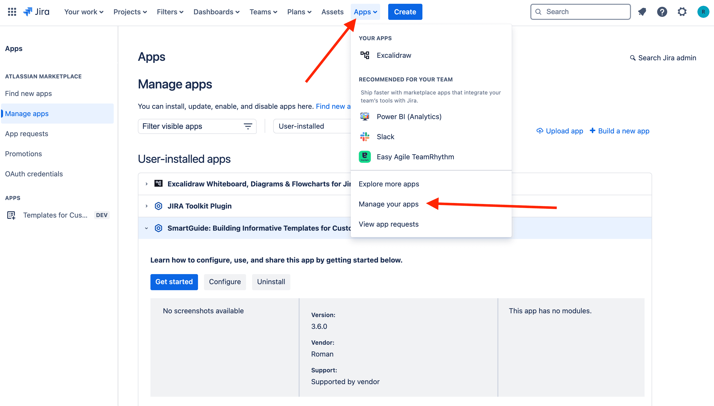This screenshot has width=714, height=406.
Task: Click Search Jira admin
Action: (663, 58)
